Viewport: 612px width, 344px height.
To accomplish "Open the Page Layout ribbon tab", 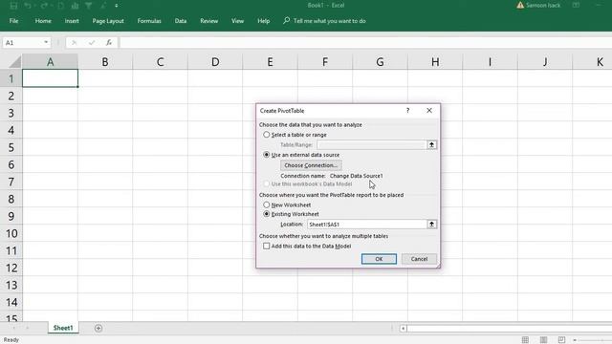I will point(108,21).
